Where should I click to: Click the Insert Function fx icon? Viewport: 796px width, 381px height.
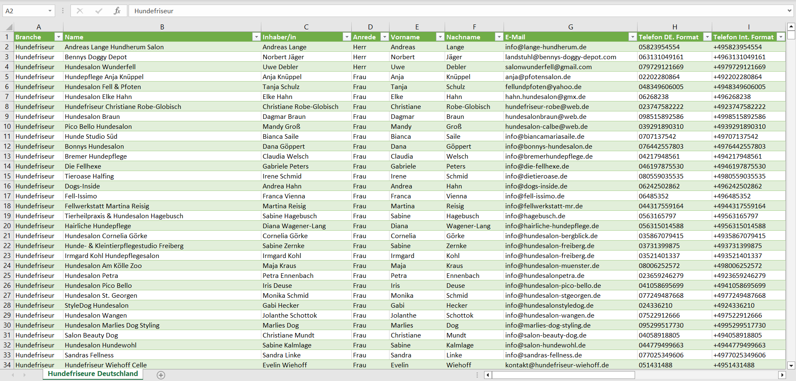[117, 11]
